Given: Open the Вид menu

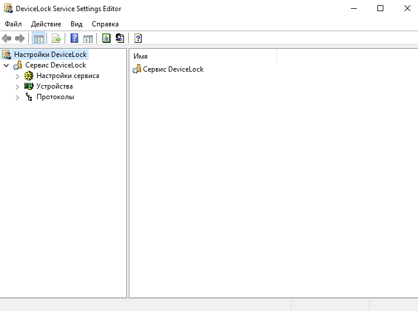Looking at the screenshot, I should 76,24.
